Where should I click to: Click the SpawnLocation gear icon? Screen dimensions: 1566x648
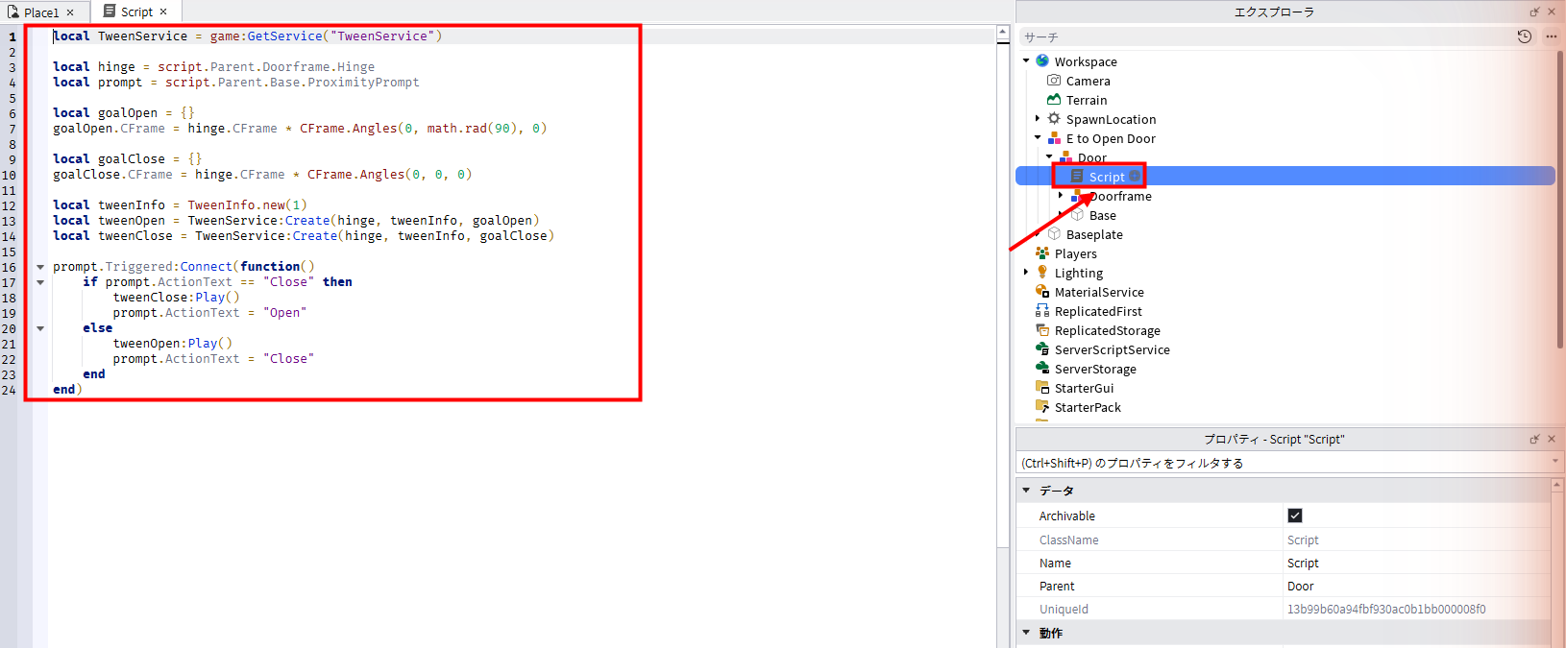pyautogui.click(x=1054, y=119)
